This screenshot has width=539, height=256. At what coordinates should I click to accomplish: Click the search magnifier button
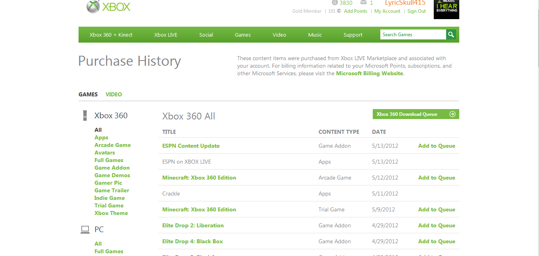(451, 35)
